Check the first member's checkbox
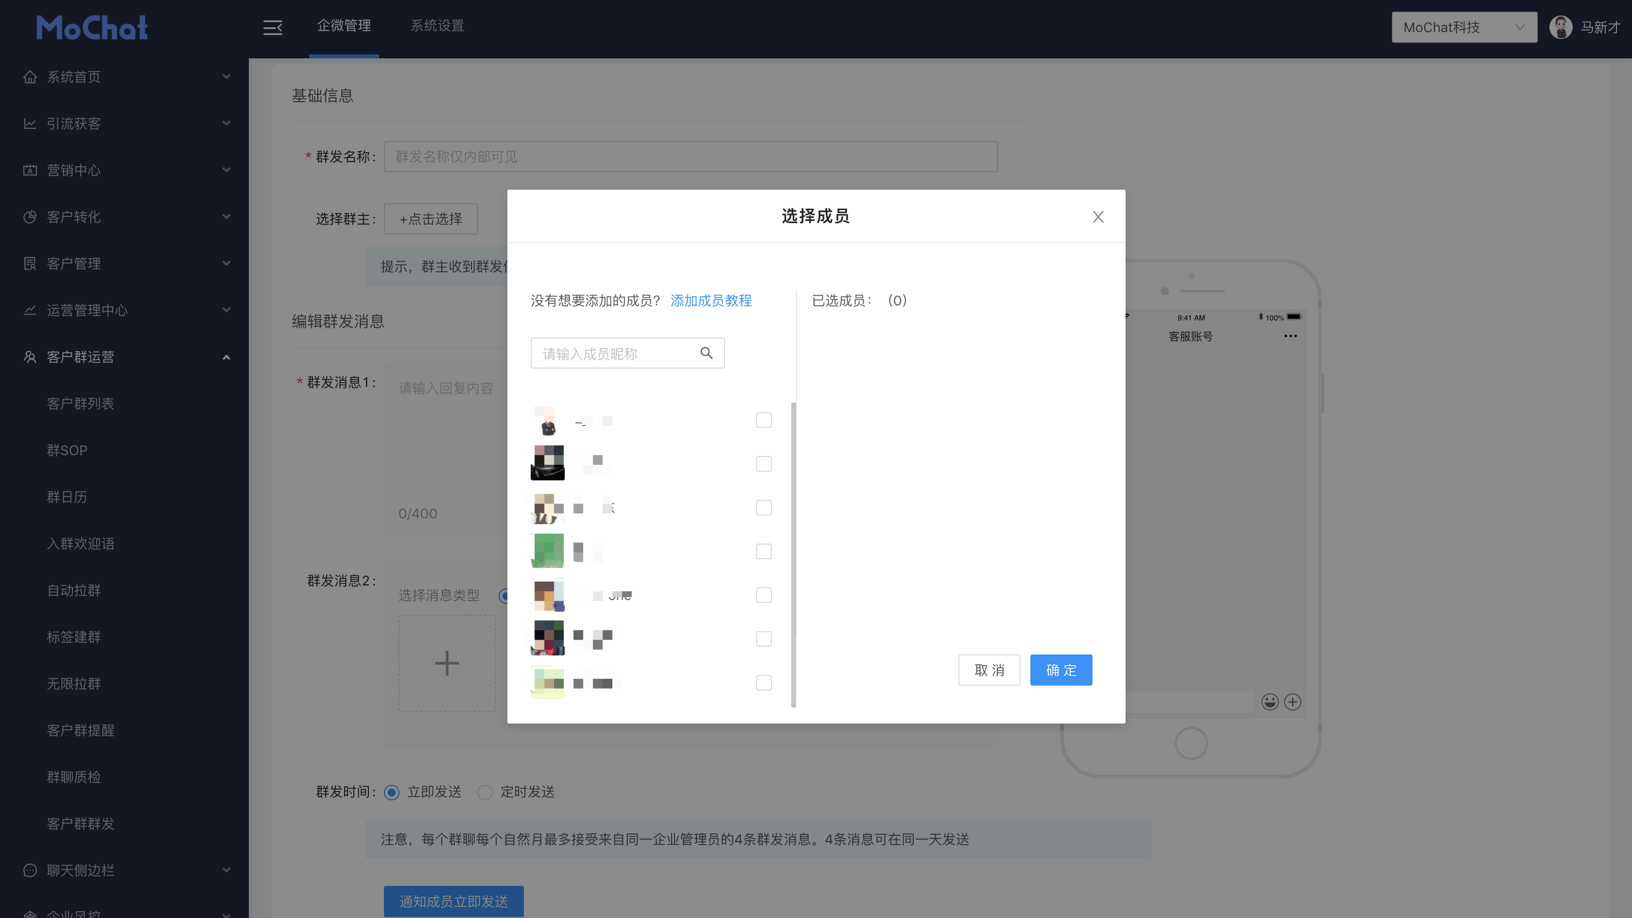1632x918 pixels. click(764, 420)
